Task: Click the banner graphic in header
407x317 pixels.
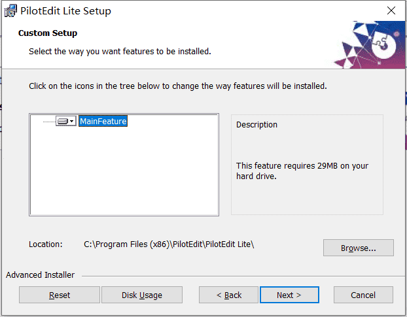Action: [369, 44]
